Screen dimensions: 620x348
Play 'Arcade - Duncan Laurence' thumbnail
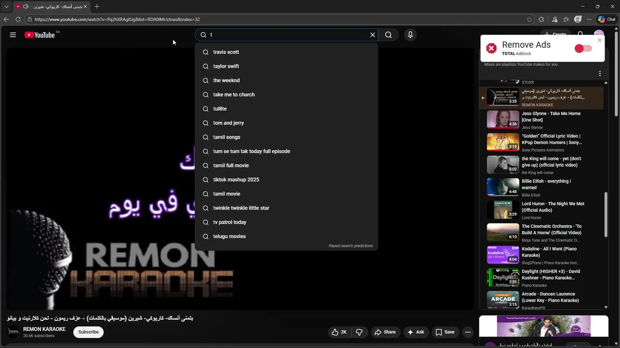(503, 300)
